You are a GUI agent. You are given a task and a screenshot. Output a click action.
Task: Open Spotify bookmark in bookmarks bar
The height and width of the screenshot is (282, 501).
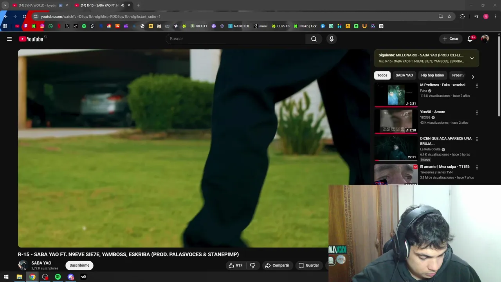[x=84, y=26]
